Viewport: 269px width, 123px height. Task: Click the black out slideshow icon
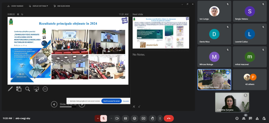pyautogui.click(x=36, y=89)
